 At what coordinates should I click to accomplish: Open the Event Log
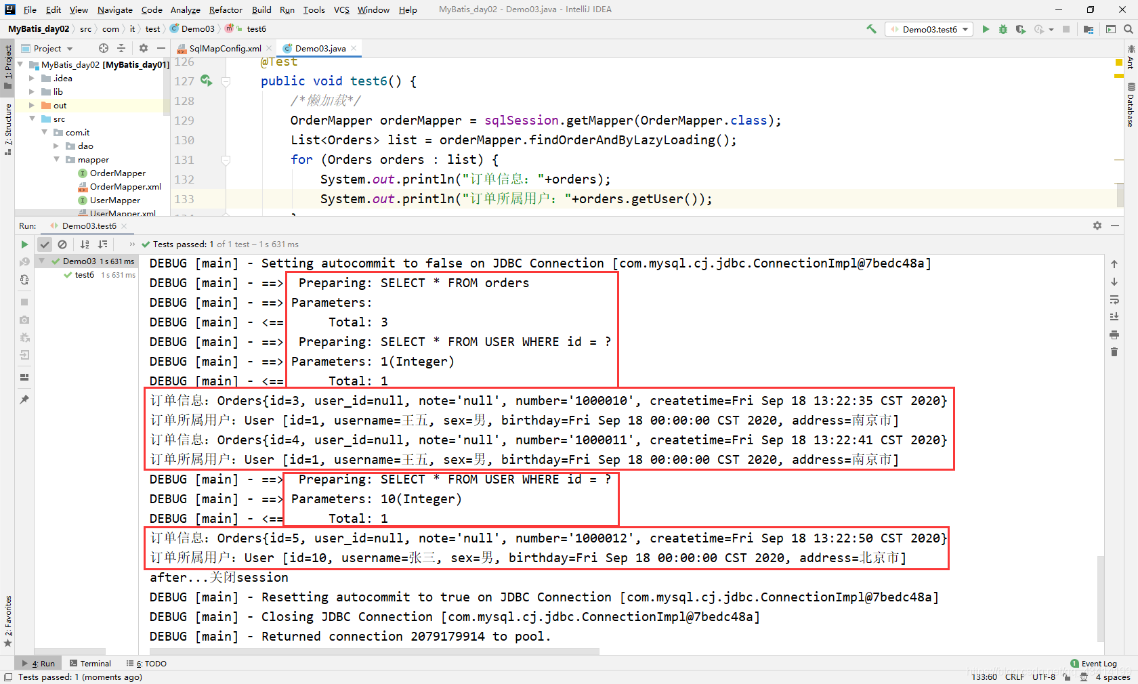click(1093, 664)
